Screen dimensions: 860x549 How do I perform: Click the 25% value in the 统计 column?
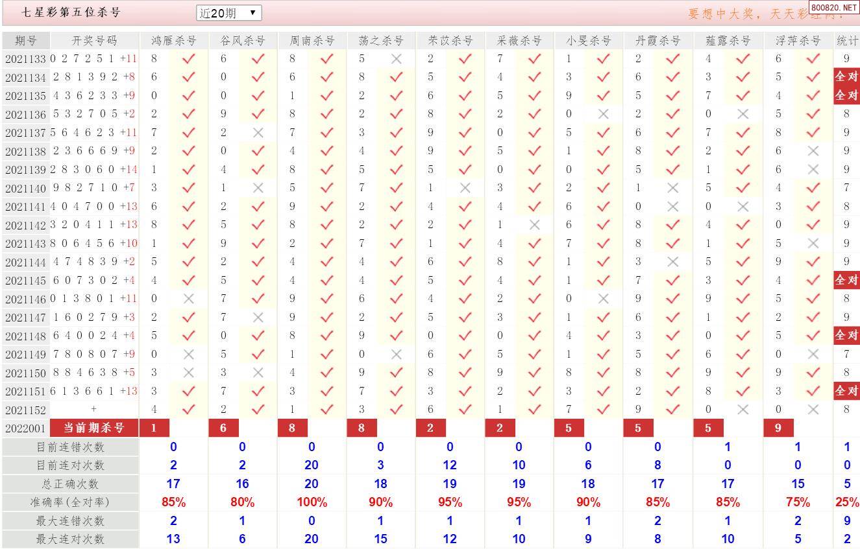pyautogui.click(x=847, y=502)
